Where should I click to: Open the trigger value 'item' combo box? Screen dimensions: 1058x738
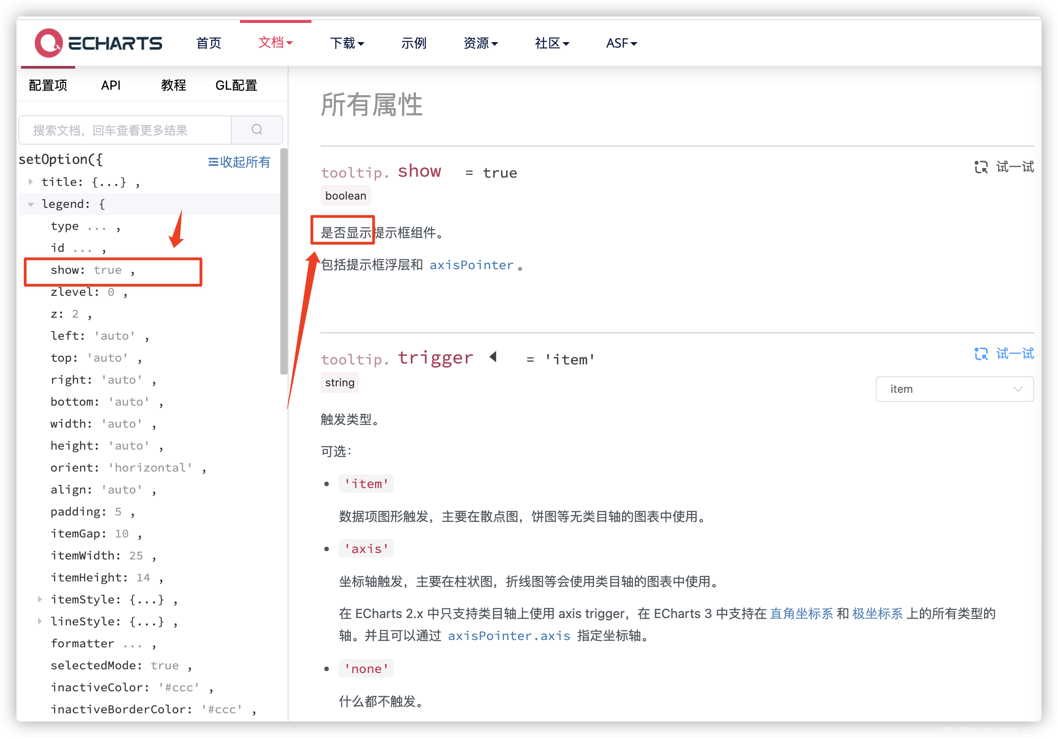coord(954,389)
